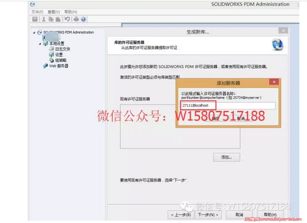Click the Copy icon in the toolbar
The width and height of the screenshot is (307, 223).
(51, 19)
